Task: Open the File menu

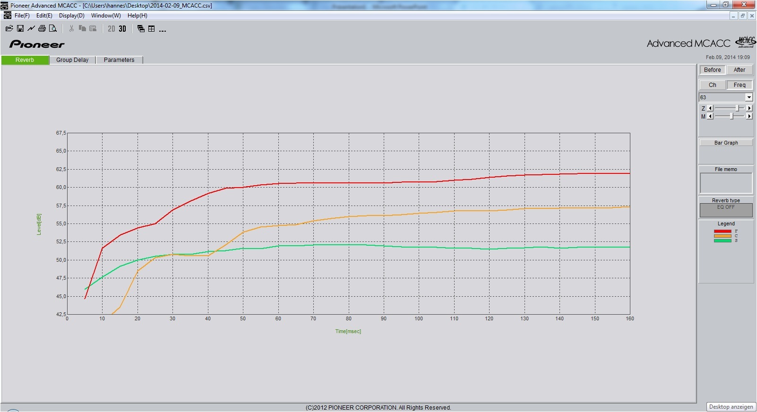Action: coord(22,16)
